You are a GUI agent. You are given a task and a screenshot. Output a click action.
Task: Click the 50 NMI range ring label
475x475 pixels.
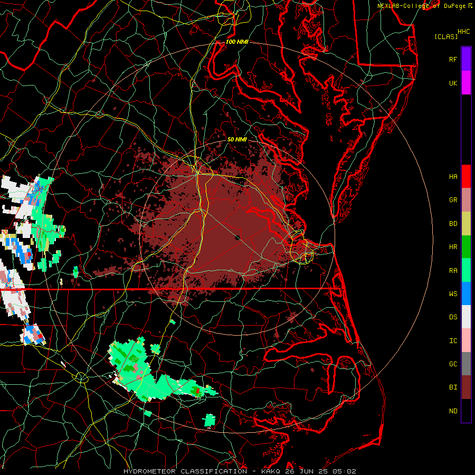237,139
